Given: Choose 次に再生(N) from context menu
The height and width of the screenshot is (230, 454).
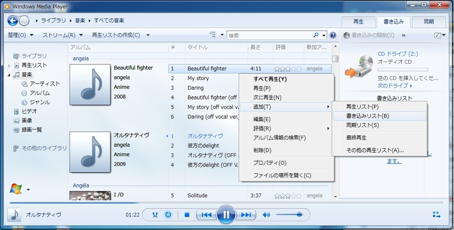Looking at the screenshot, I should tap(287, 97).
